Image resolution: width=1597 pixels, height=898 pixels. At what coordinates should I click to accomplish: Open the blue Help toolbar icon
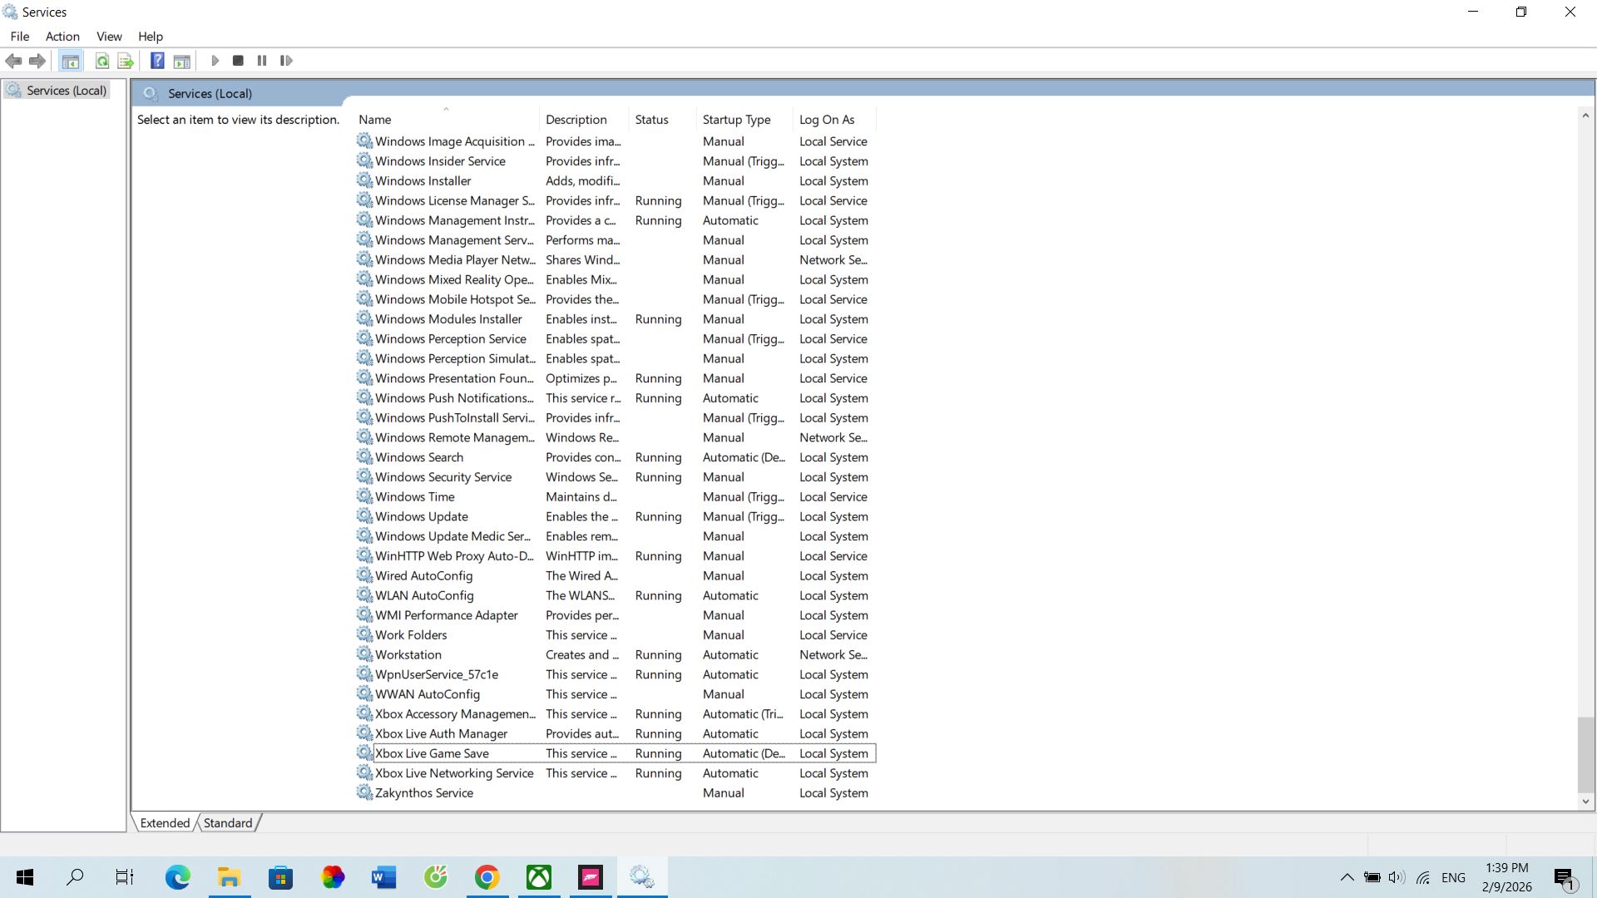coord(157,61)
